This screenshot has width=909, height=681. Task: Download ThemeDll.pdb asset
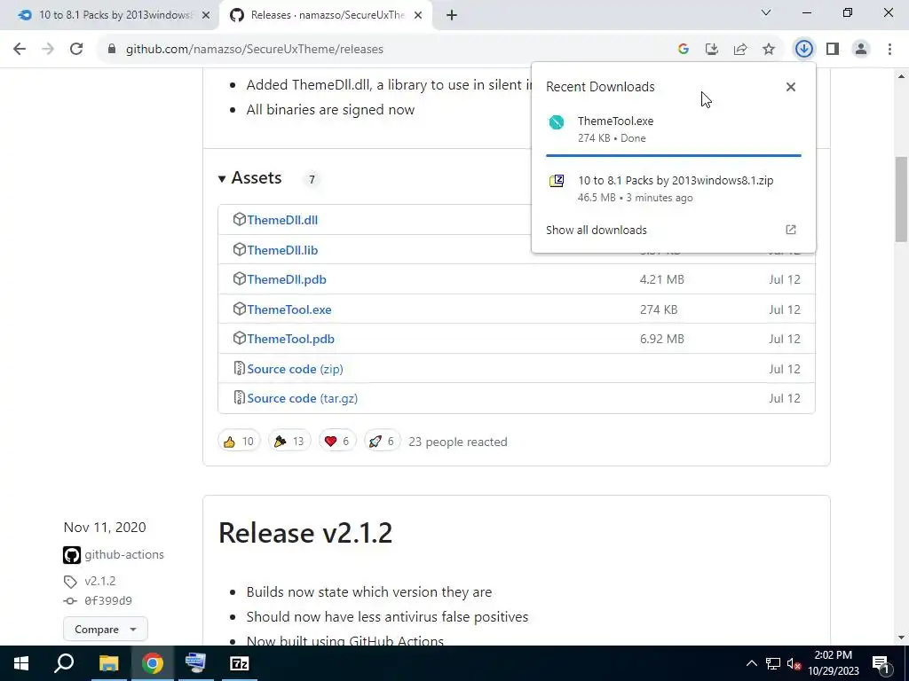point(287,279)
